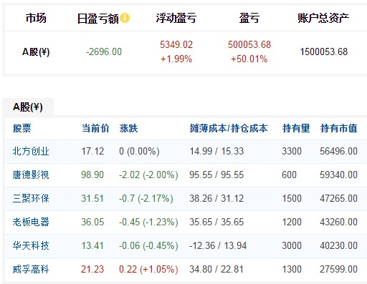Select the A股(¥) tab
Screen dimensions: 367x284
pyautogui.click(x=28, y=107)
